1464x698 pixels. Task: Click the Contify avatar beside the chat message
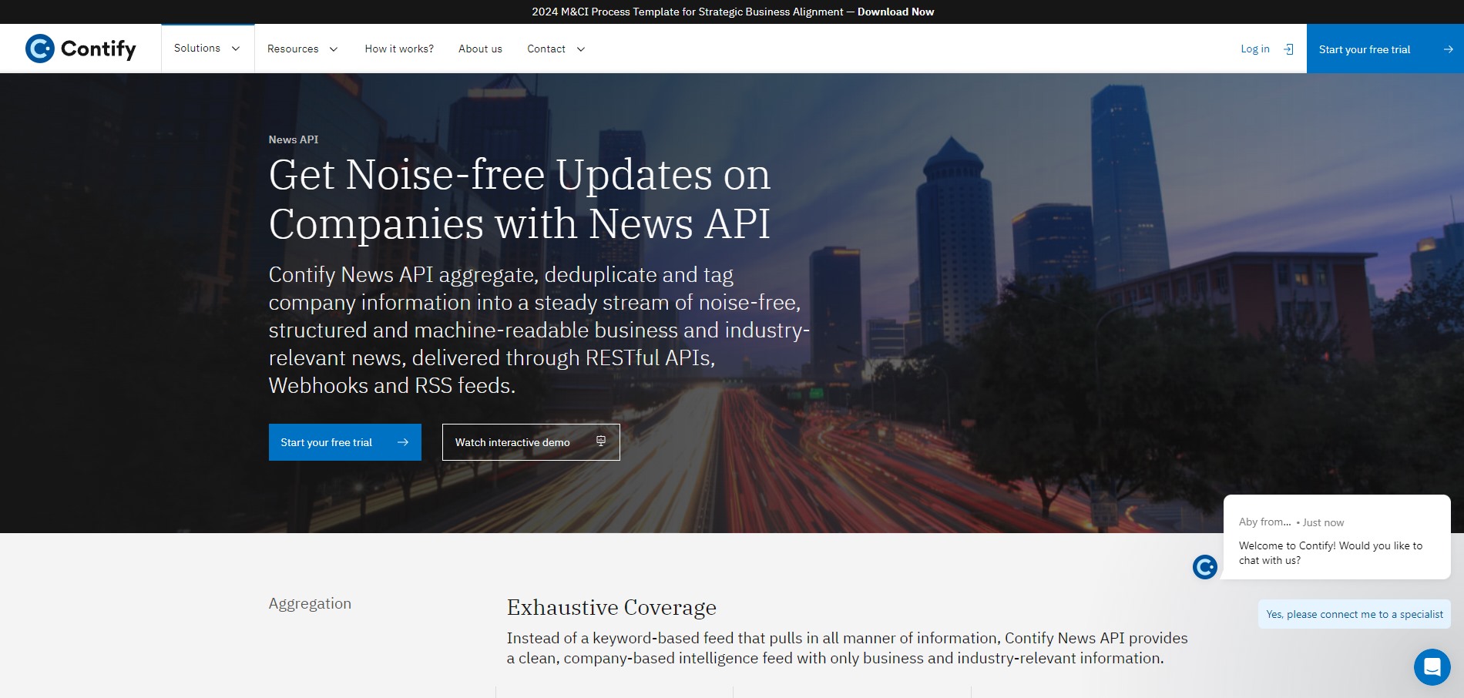[x=1205, y=567]
